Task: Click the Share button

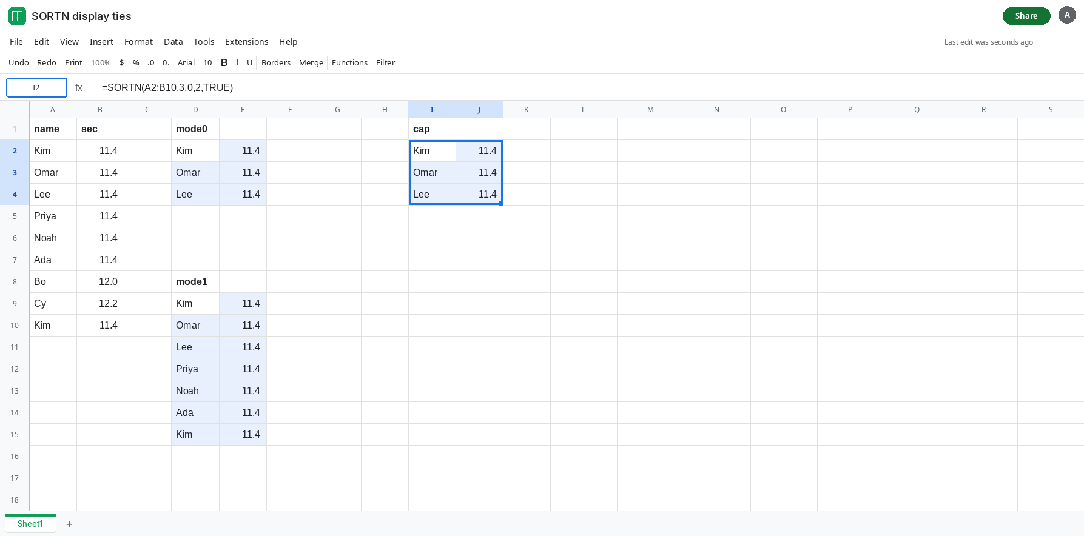Action: (x=1026, y=16)
